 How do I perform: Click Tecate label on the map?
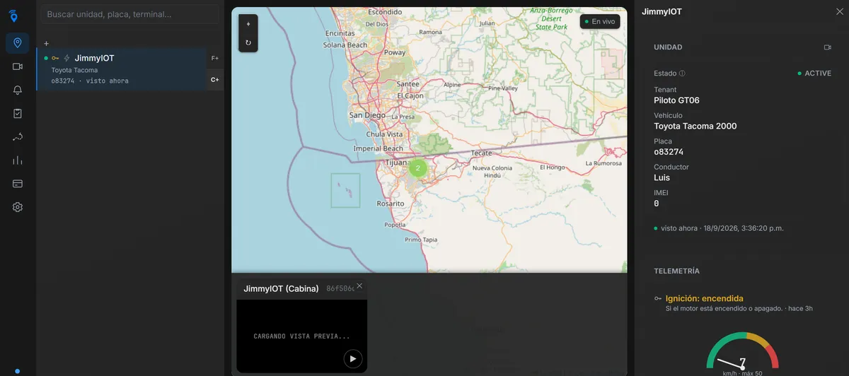point(481,153)
